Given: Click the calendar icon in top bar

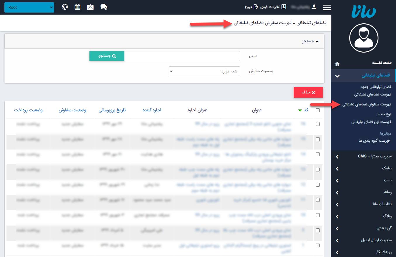Looking at the screenshot, I should (77, 7).
